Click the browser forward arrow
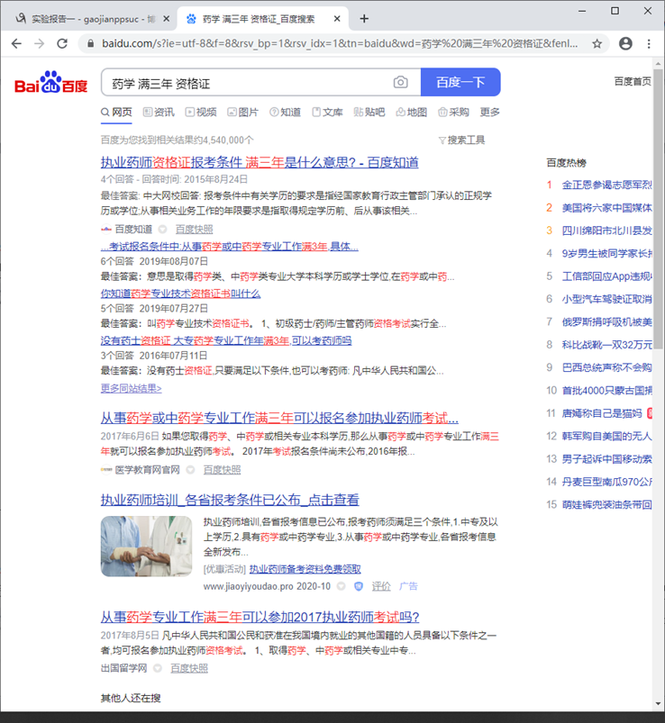Viewport: 665px width, 723px height. [40, 44]
